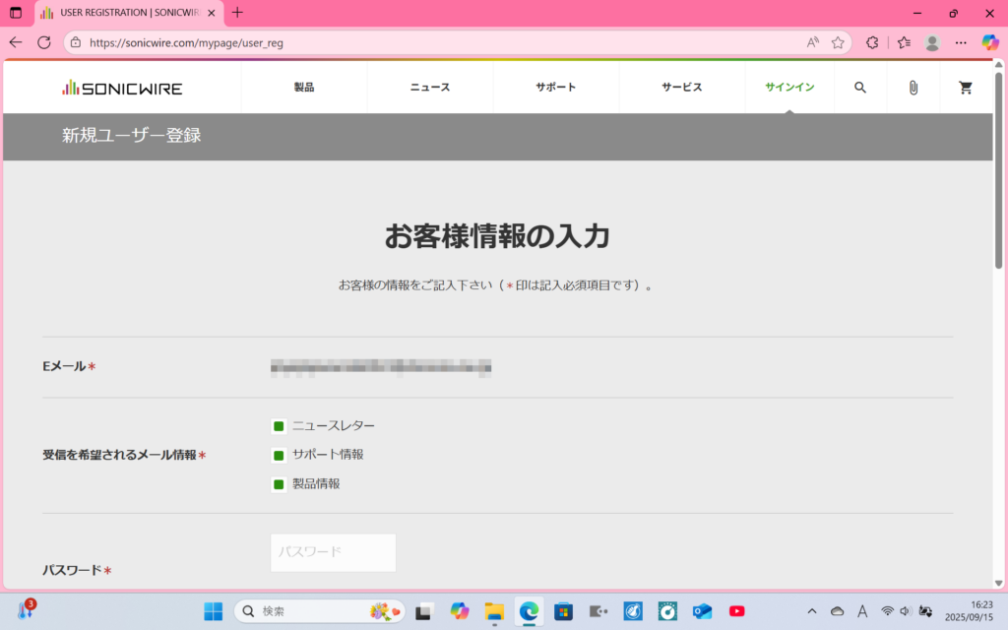Click the read aloud icon in address bar
This screenshot has height=630, width=1008.
click(x=813, y=42)
